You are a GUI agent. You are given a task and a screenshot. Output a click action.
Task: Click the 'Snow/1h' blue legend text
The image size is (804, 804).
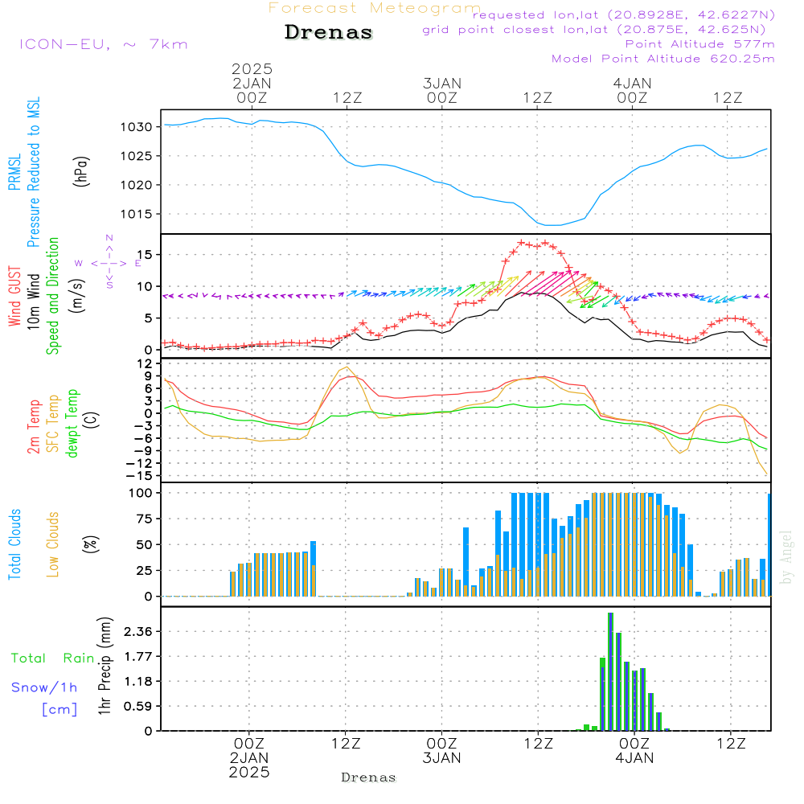click(44, 687)
